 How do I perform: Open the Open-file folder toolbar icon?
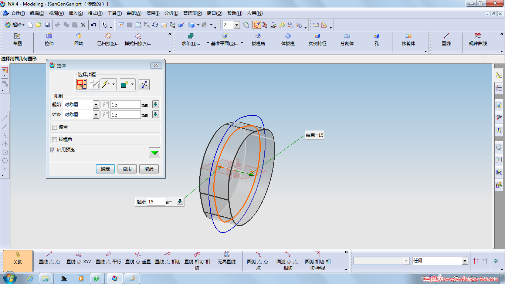pos(38,25)
